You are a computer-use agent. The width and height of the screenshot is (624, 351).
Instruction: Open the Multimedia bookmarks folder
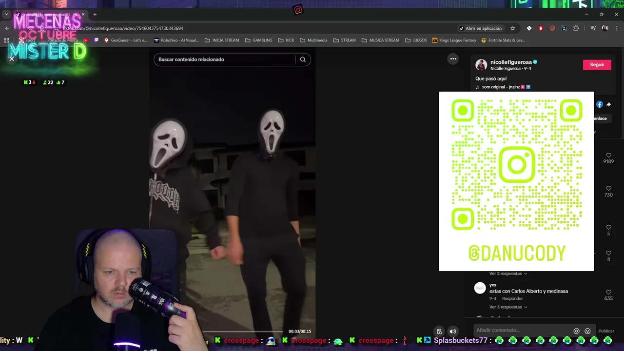(x=313, y=40)
